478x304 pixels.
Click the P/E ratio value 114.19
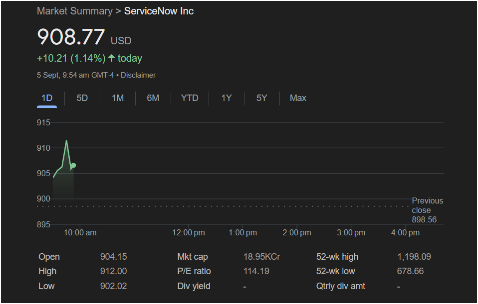(256, 271)
